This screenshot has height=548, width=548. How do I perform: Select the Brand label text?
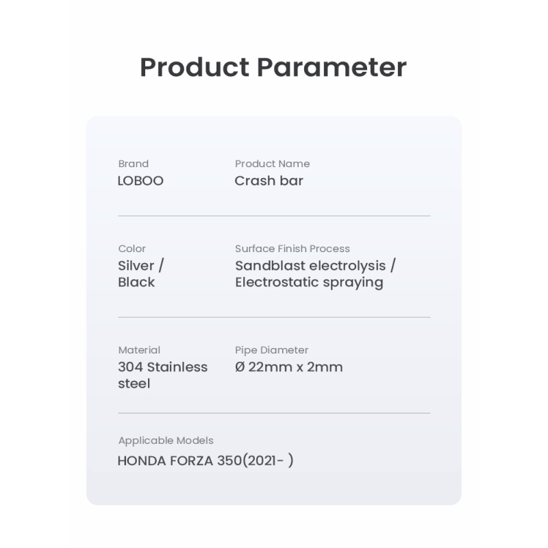click(134, 164)
